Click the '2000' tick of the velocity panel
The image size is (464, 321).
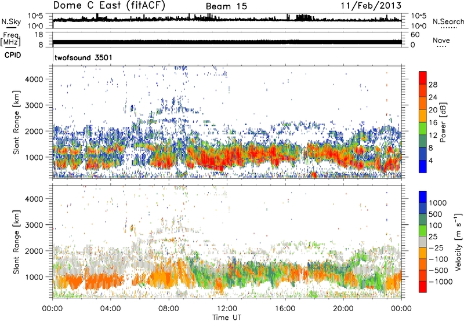(x=34, y=251)
